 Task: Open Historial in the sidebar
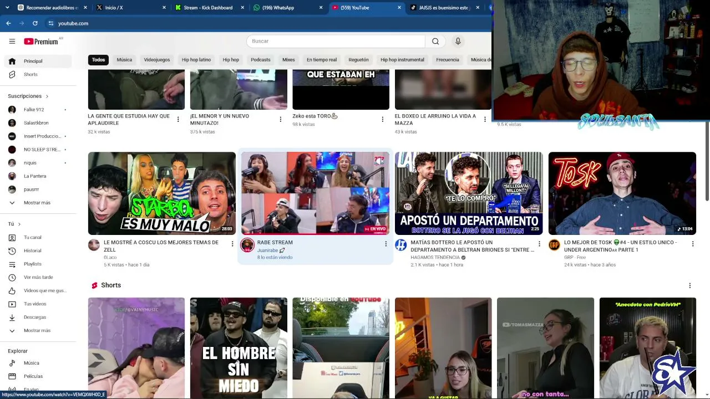click(38, 250)
